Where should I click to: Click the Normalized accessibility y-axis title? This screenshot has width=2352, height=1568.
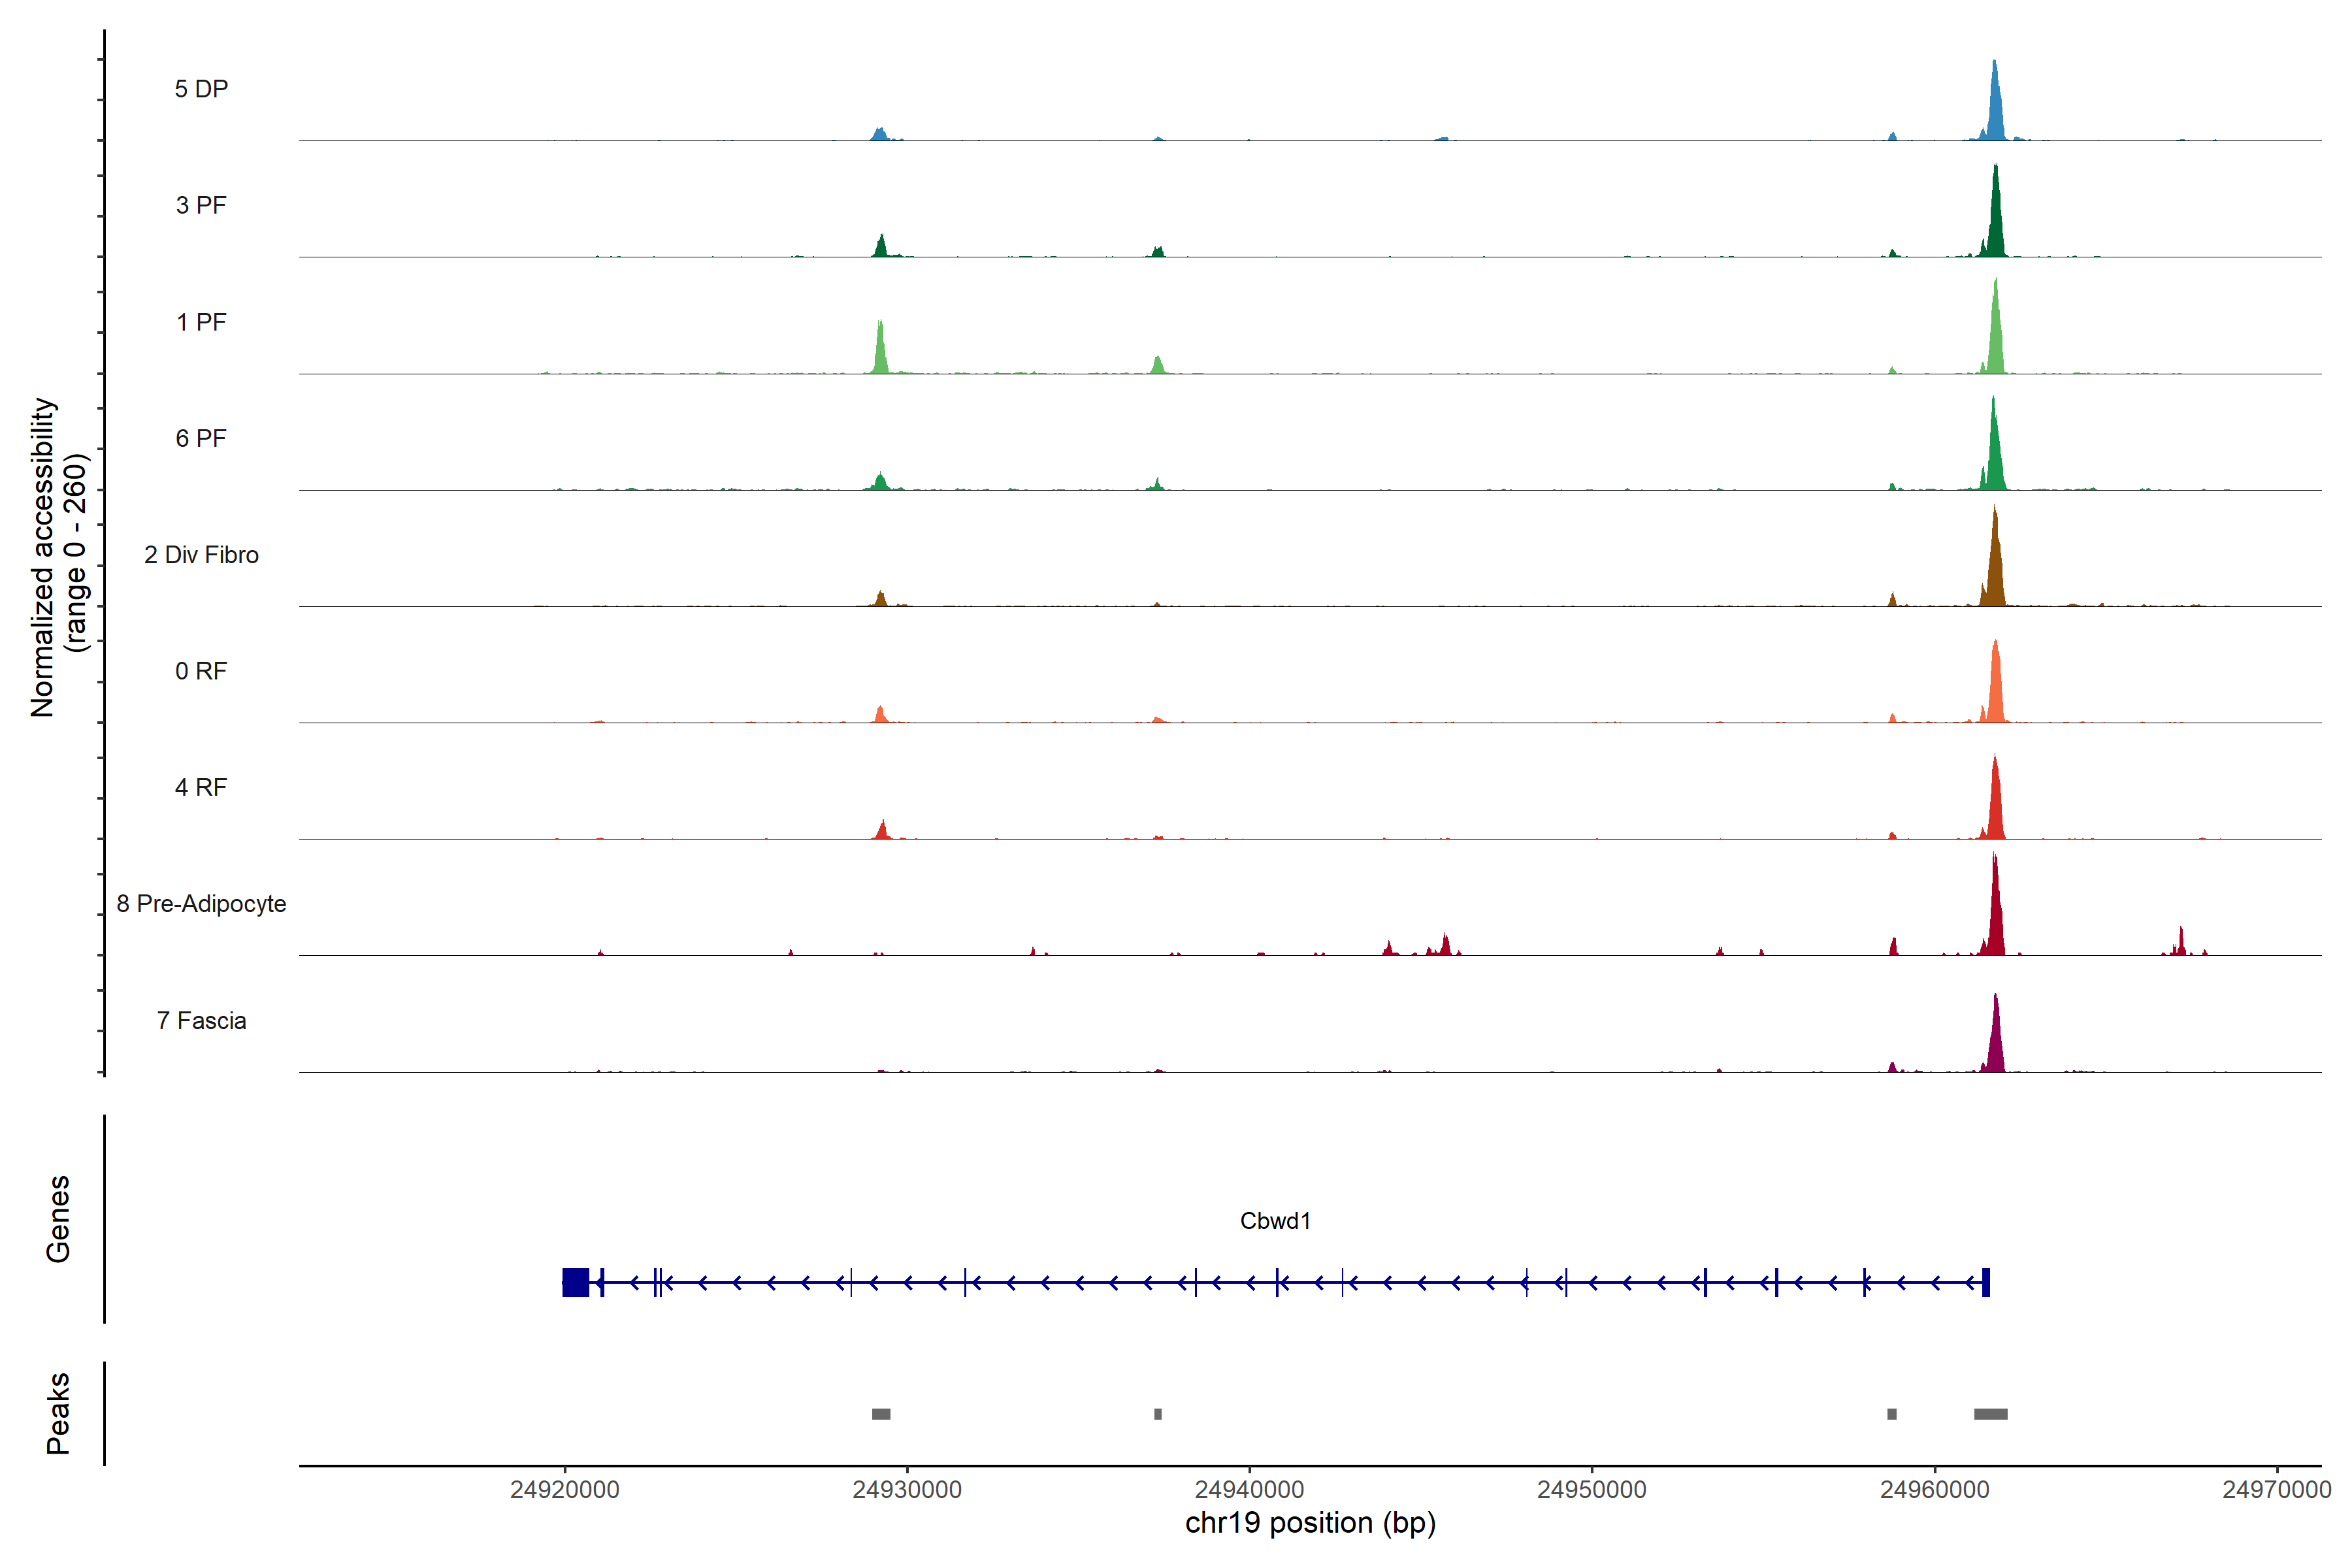coord(45,557)
